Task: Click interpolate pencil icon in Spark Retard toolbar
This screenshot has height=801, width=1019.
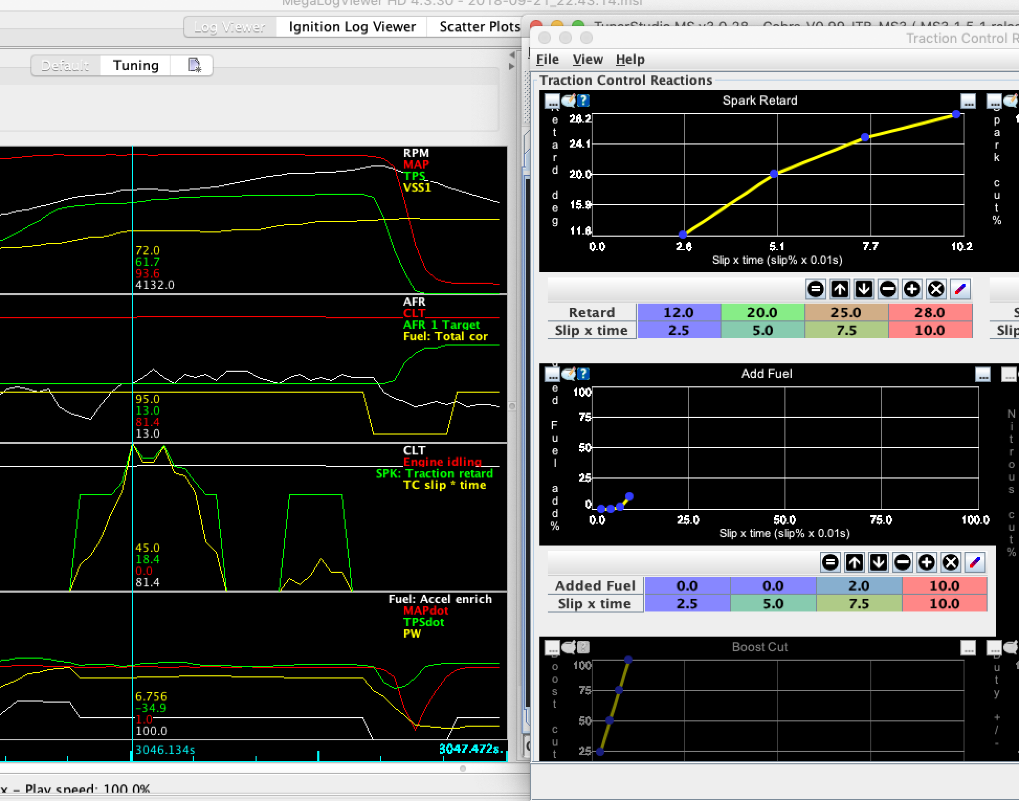Action: pos(960,289)
